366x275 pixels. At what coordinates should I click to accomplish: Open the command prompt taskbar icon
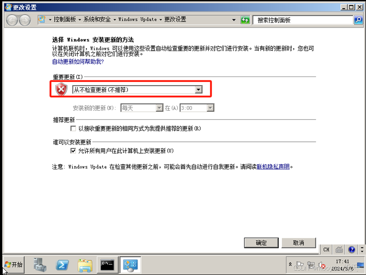click(x=107, y=265)
